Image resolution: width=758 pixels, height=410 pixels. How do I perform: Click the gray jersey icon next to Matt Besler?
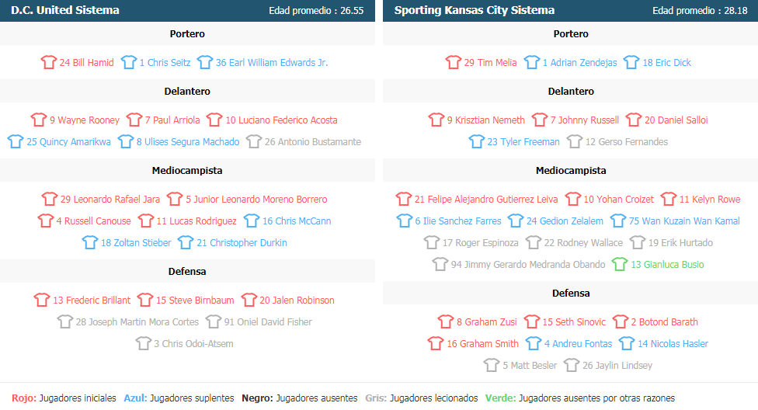click(492, 365)
